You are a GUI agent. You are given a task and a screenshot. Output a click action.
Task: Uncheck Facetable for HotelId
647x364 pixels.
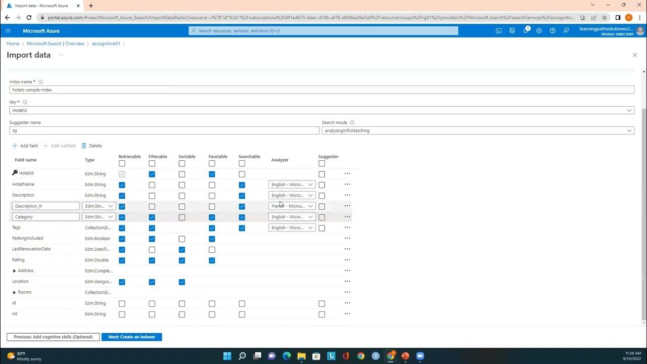pos(212,174)
